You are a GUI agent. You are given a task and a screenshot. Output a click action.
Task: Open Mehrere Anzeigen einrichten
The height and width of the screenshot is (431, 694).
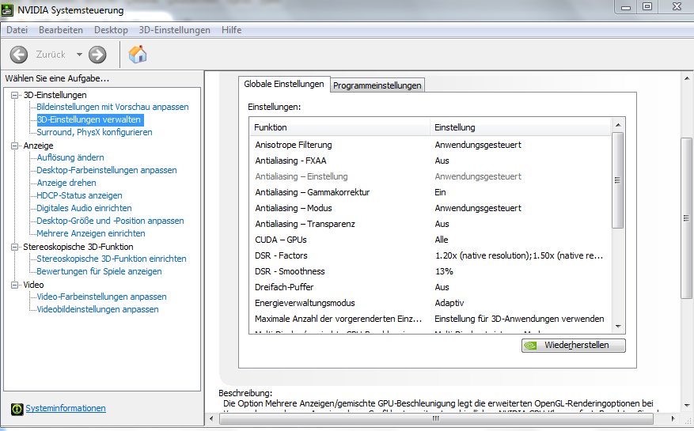[x=91, y=233]
